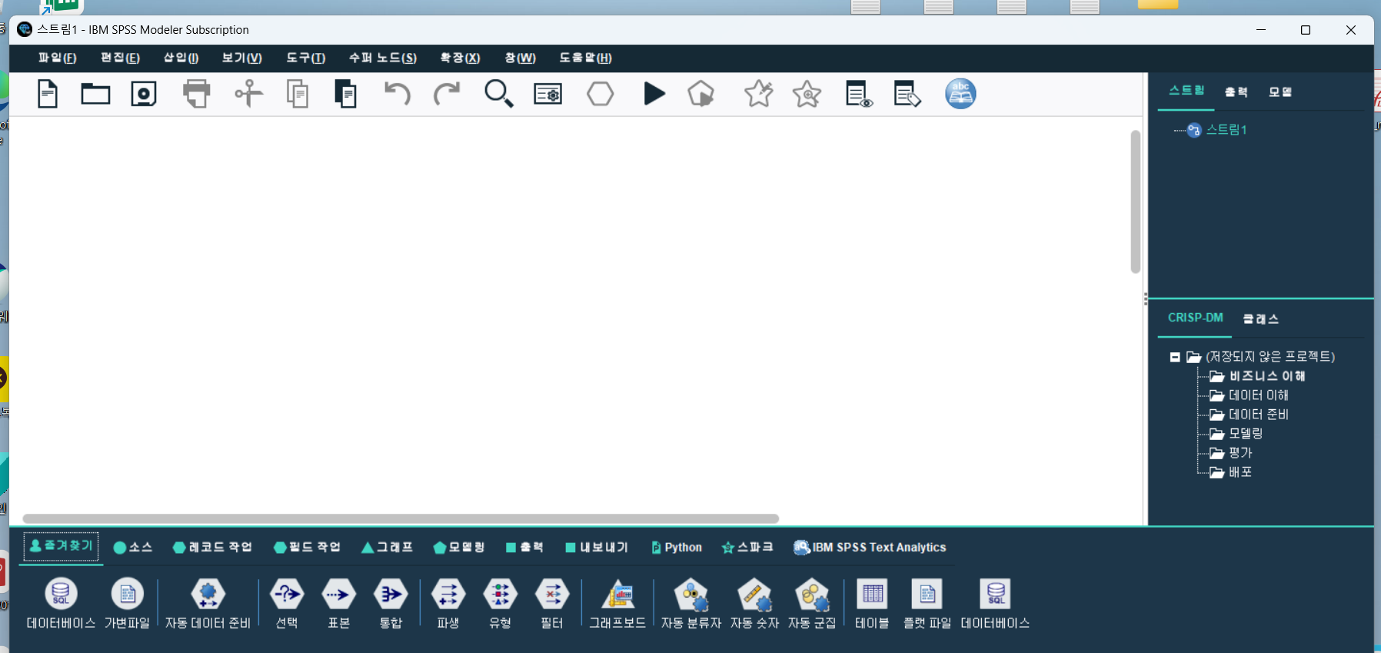This screenshot has width=1381, height=653.
Task: Open the 도움말(H) menu
Action: (586, 58)
